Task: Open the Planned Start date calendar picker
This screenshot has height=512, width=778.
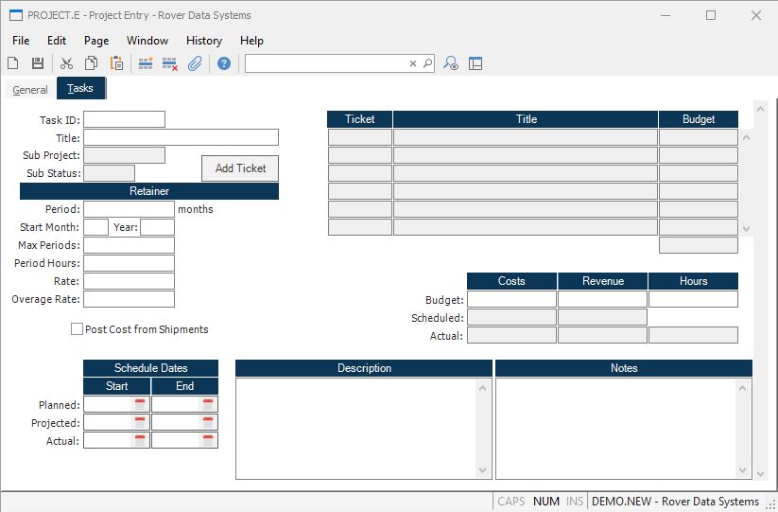Action: tap(140, 405)
